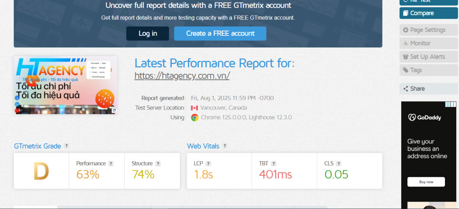The image size is (459, 209).
Task: Click the report generated date text
Action: (x=232, y=98)
